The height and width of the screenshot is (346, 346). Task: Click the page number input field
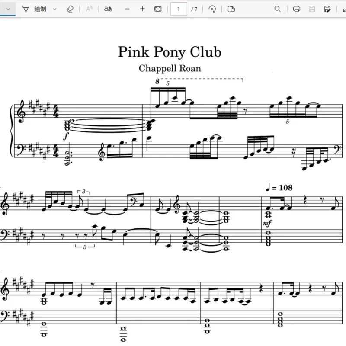[x=179, y=9]
